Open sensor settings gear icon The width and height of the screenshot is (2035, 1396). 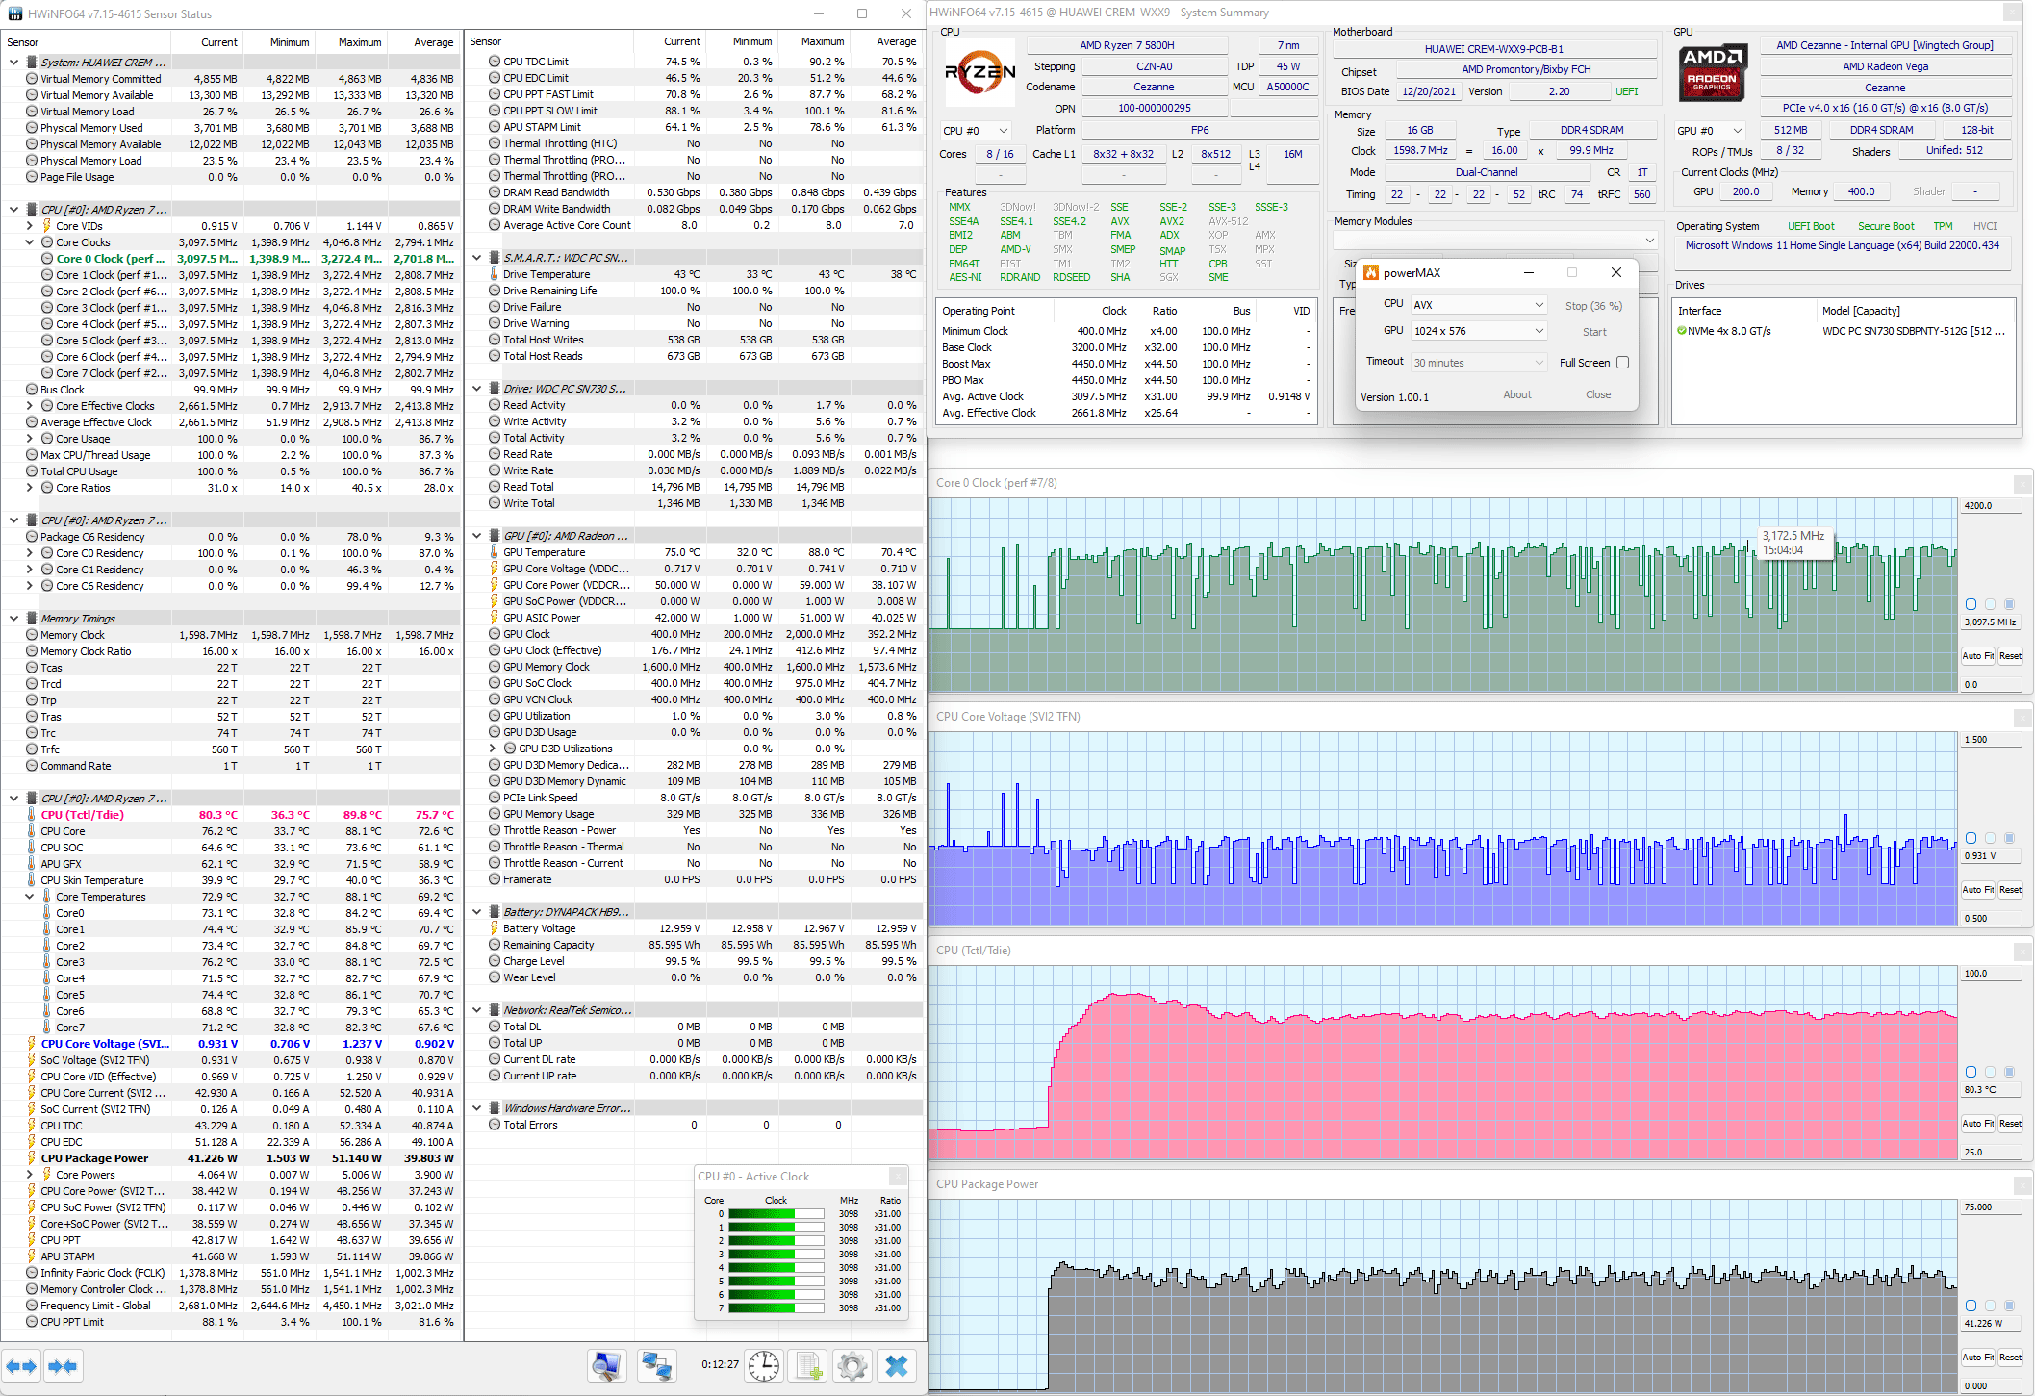click(852, 1366)
